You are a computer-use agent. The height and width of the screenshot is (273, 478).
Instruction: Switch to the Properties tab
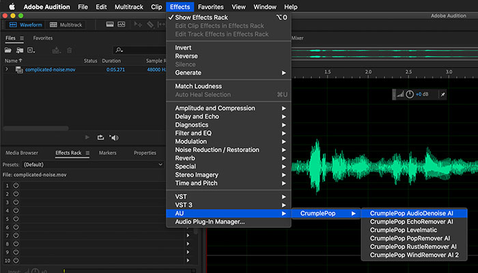145,153
